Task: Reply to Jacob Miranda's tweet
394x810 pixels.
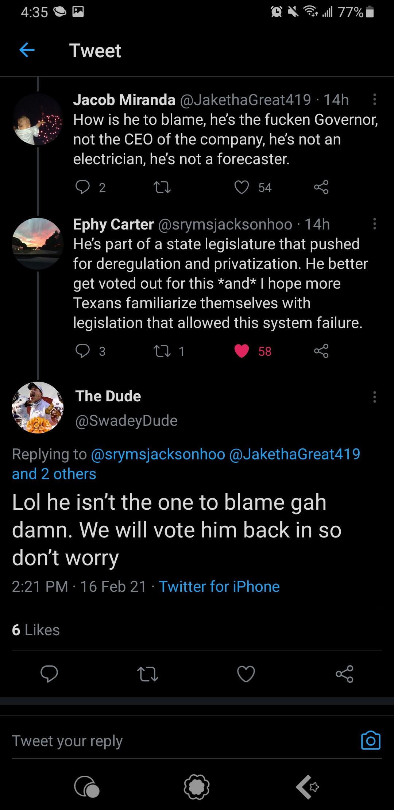Action: (82, 187)
